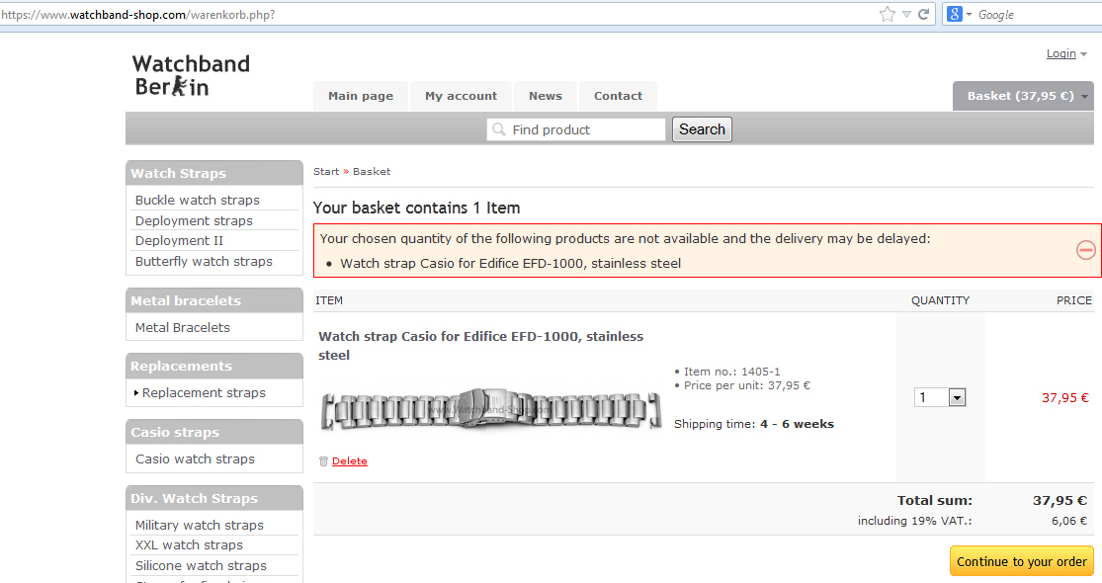Dismiss the red availability warning icon
Screen dimensions: 1102x583
[1085, 250]
